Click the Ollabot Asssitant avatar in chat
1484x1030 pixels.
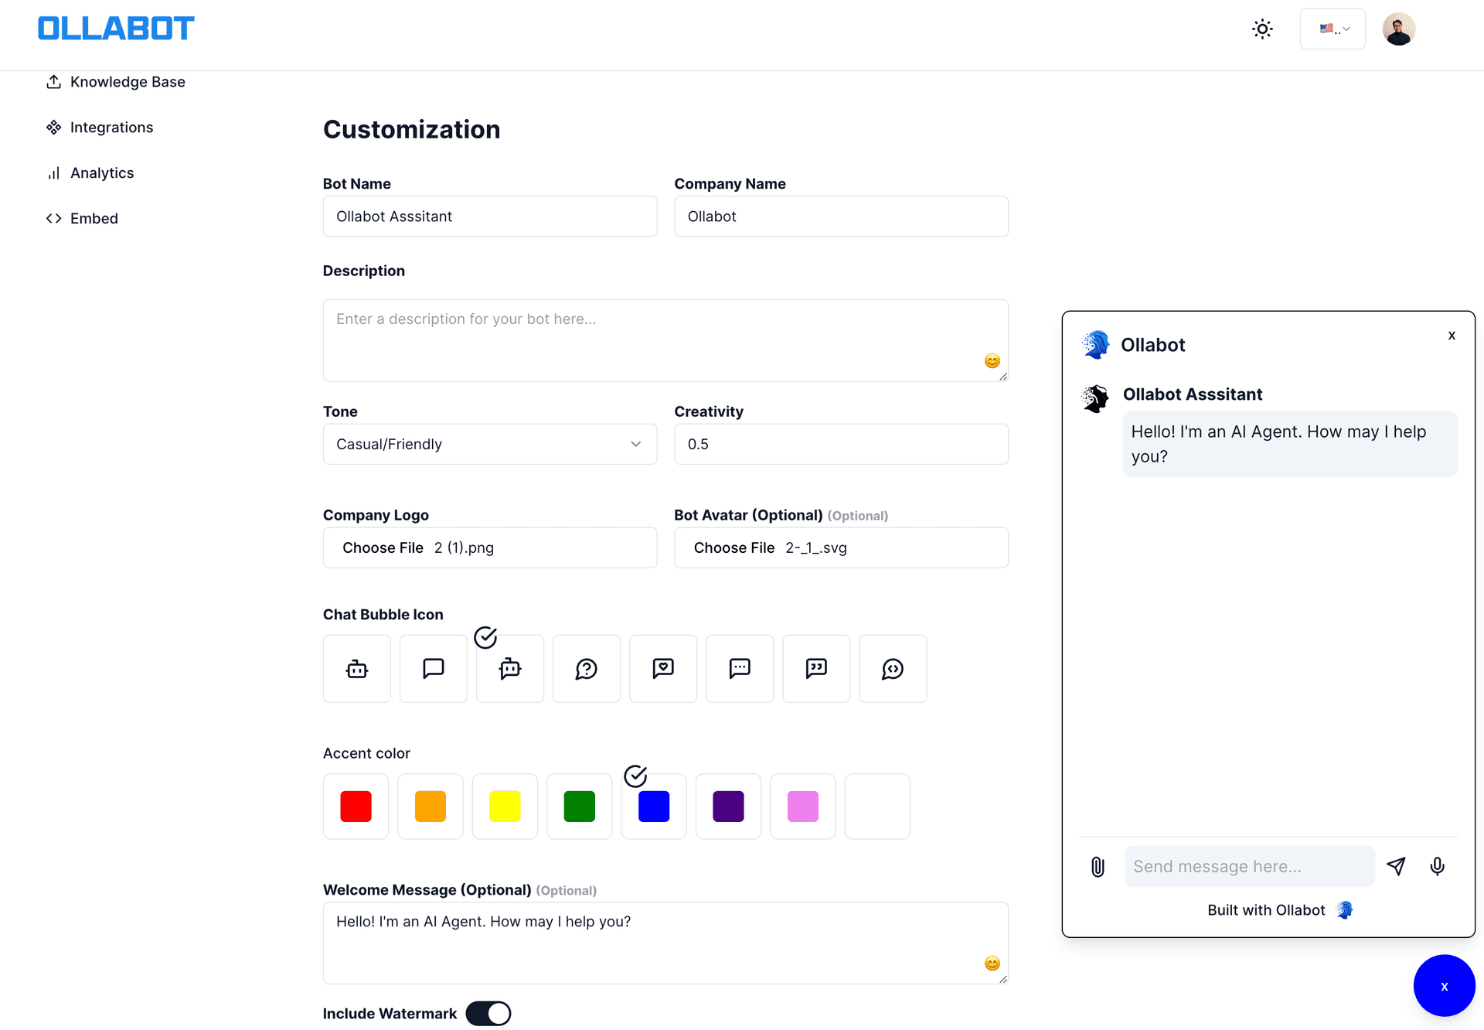(x=1095, y=399)
